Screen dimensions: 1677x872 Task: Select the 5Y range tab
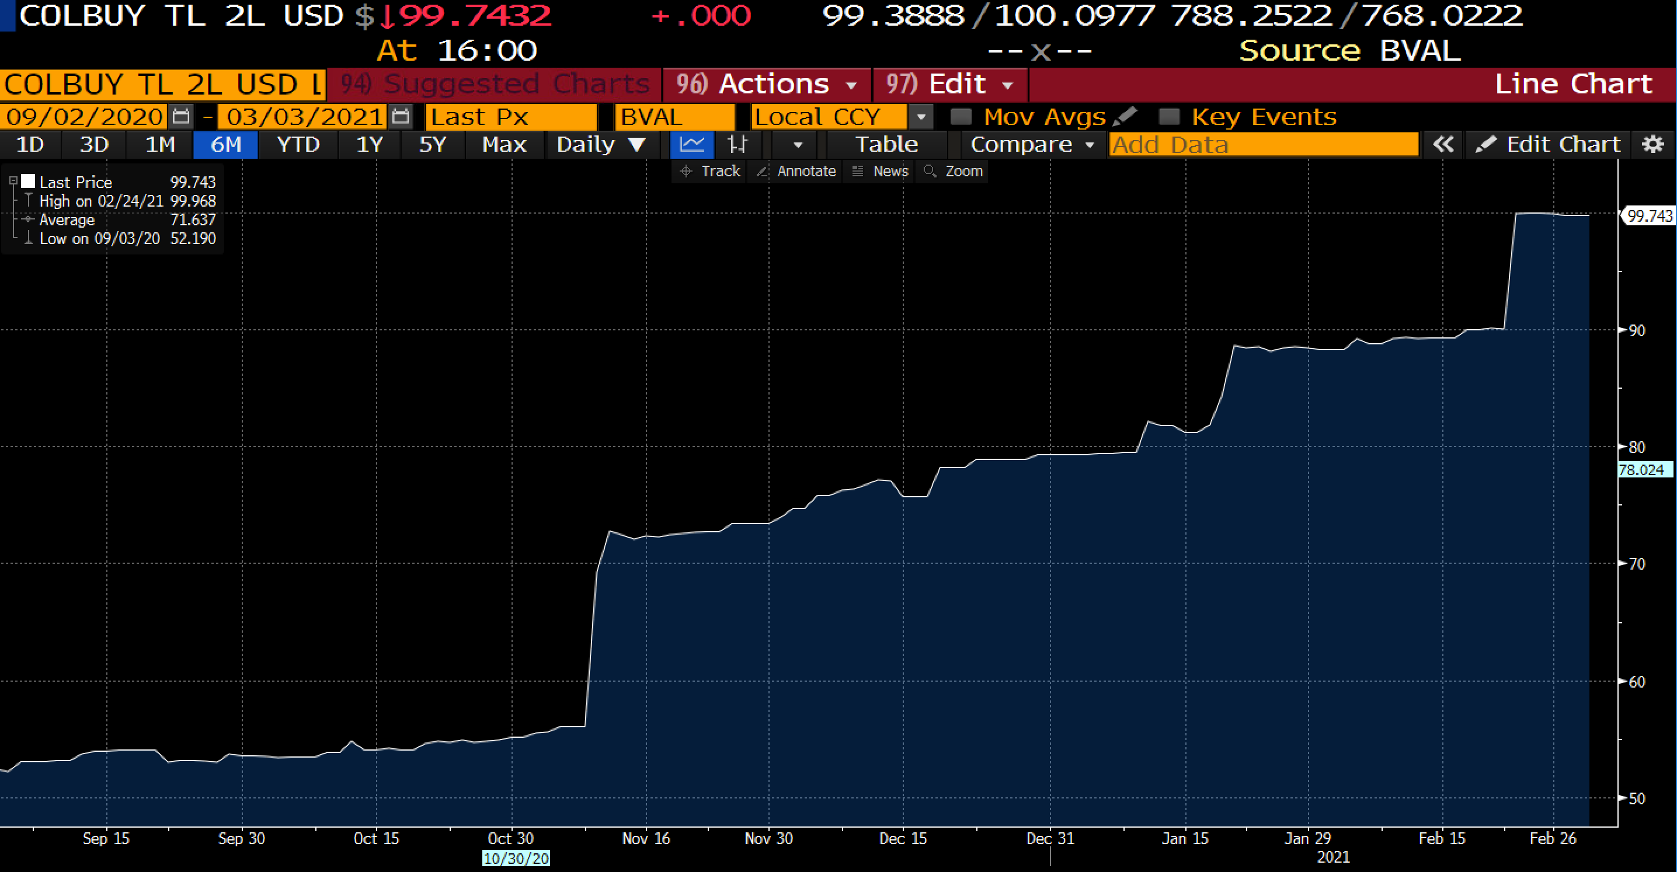[x=432, y=145]
